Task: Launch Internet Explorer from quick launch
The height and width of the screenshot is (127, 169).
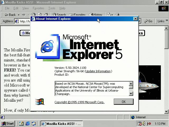Action: [27, 124]
